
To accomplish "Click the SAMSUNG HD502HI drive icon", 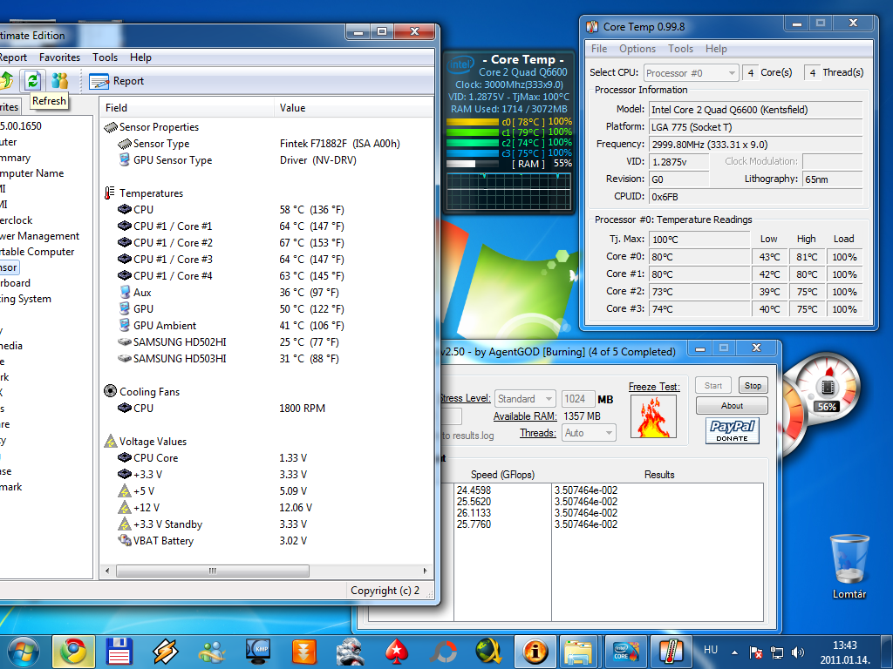I will (125, 341).
